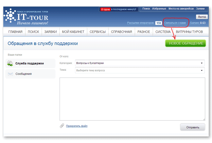
Task: Open the СЕРВИСЫ menu
Action: coord(97,32)
